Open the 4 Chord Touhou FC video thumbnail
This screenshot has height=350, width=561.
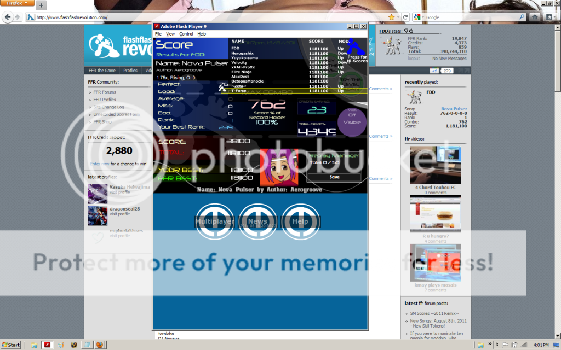click(x=435, y=165)
